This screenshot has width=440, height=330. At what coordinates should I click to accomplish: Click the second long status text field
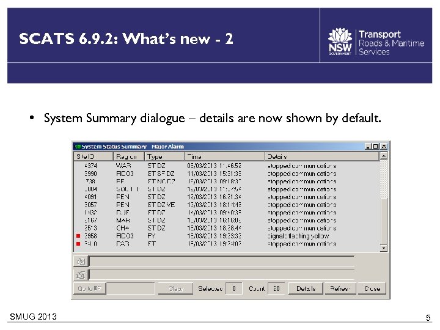coord(222,275)
